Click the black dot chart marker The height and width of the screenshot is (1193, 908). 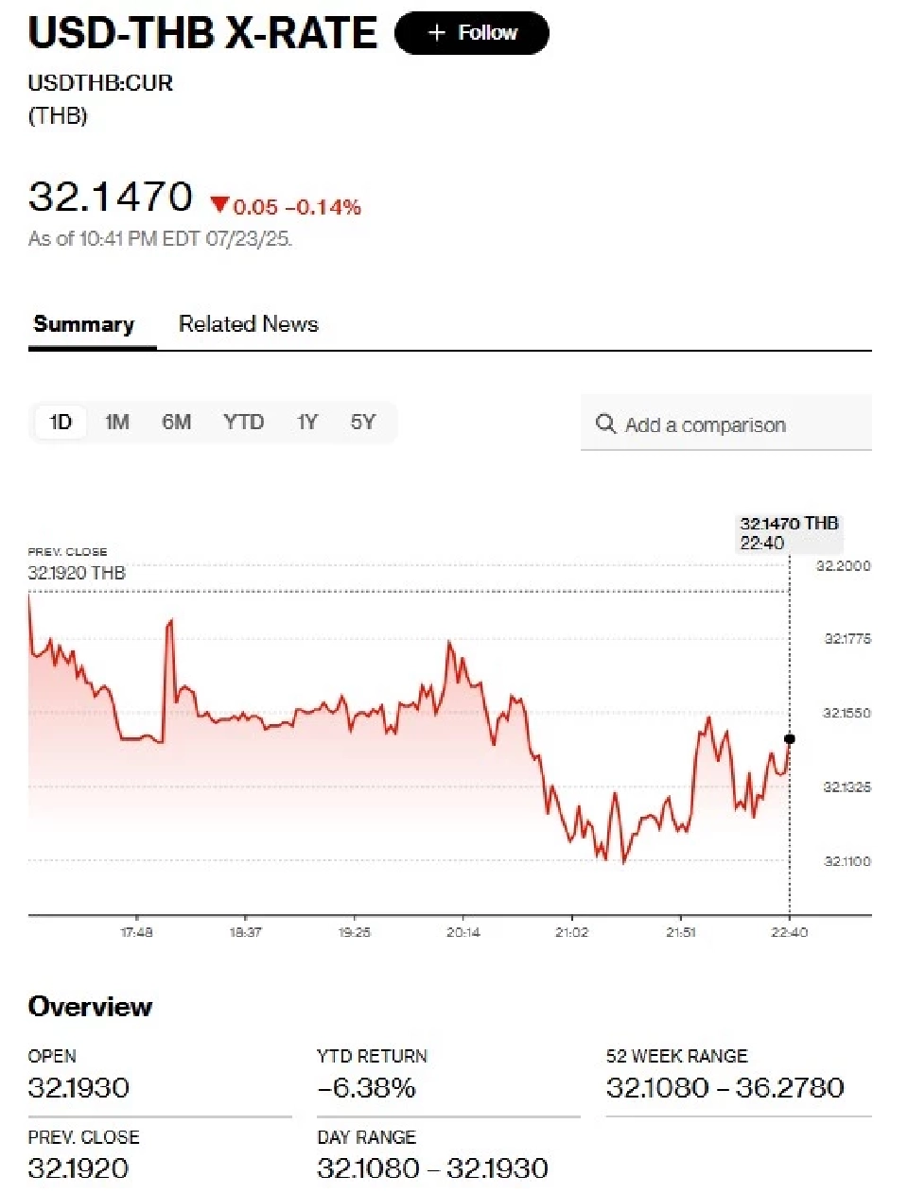790,738
